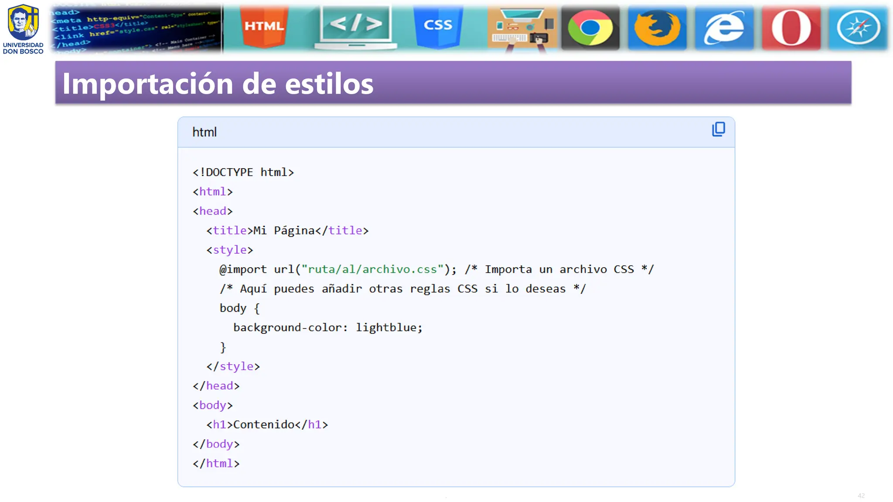Image resolution: width=893 pixels, height=502 pixels.
Task: Click the HTML5 shield icon
Action: pos(264,26)
